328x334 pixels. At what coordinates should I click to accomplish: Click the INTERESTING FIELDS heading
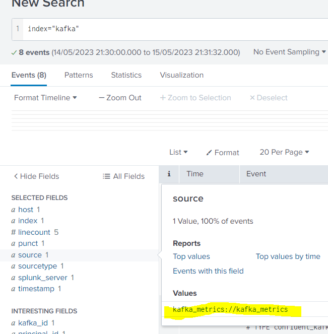pyautogui.click(x=44, y=311)
